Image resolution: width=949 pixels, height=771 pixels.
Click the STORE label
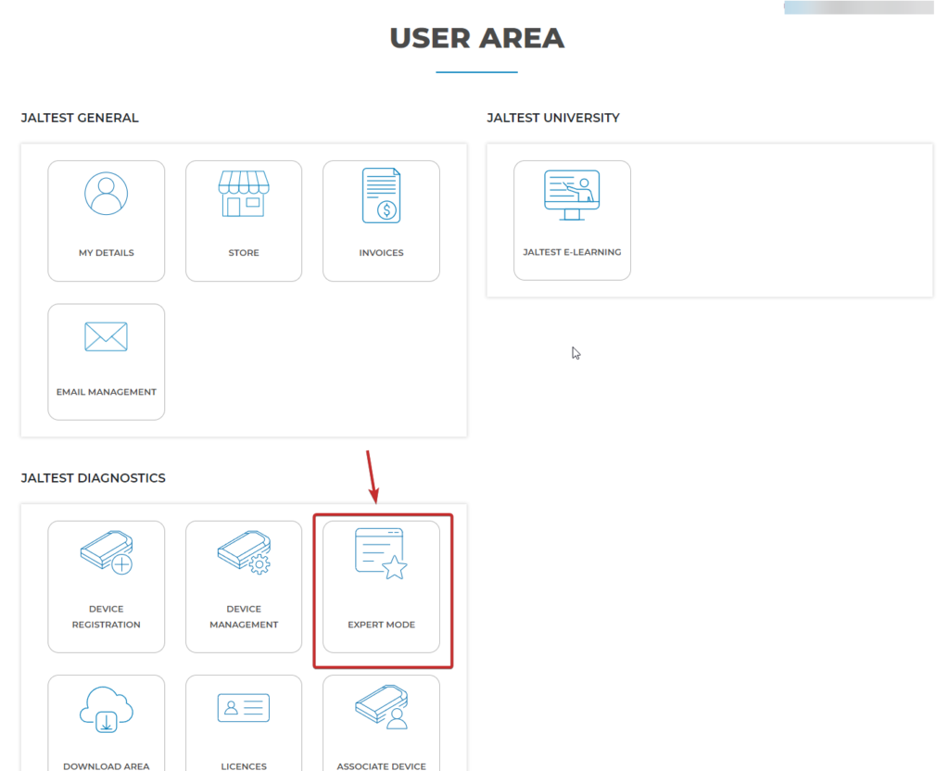point(244,253)
